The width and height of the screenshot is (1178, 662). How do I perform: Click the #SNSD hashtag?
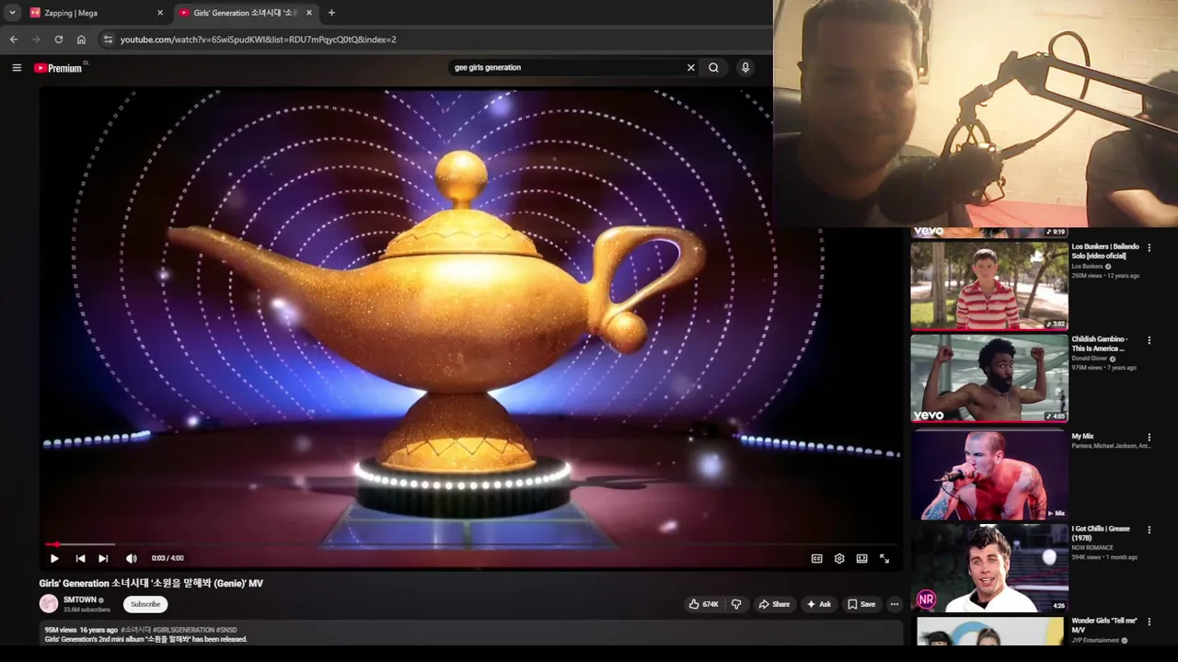coord(226,630)
